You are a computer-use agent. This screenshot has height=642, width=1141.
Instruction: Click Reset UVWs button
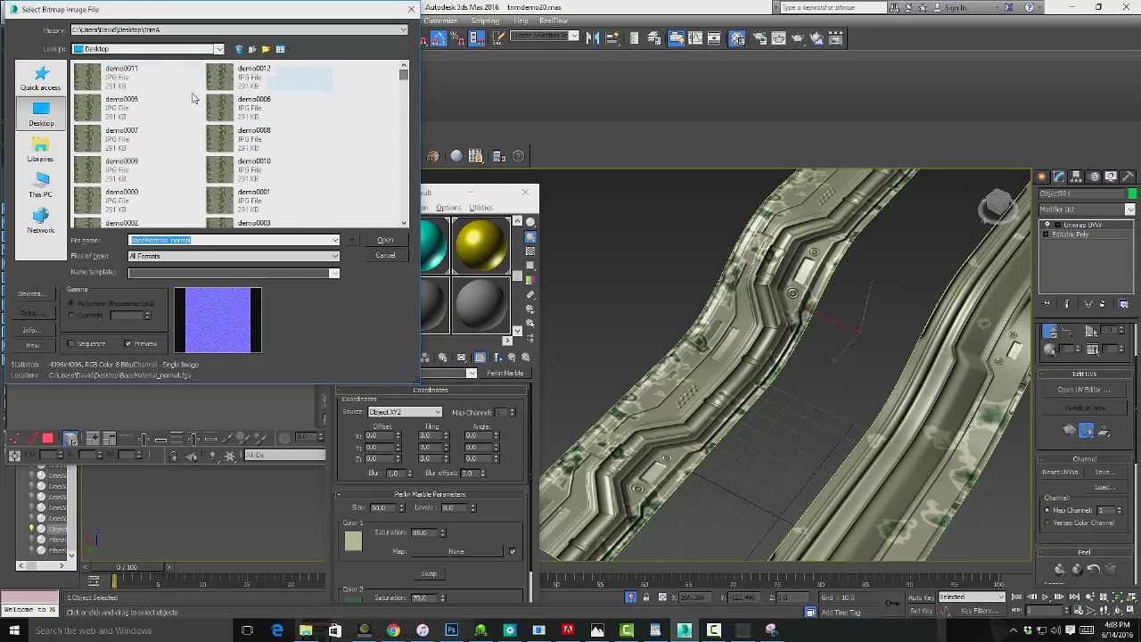click(x=1060, y=472)
